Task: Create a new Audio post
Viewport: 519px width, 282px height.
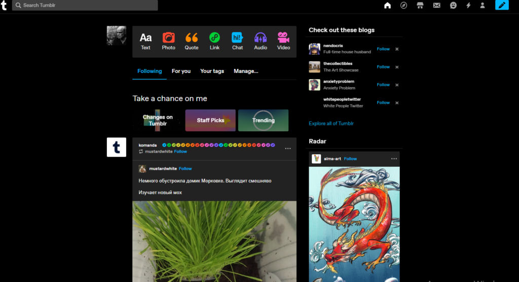Action: pos(261,42)
